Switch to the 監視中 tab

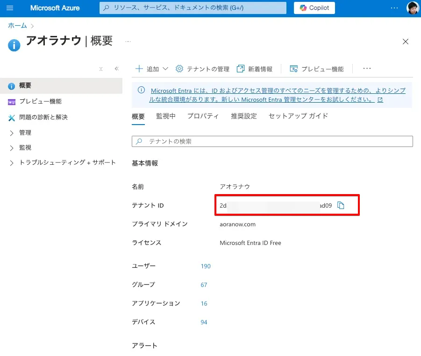[166, 116]
